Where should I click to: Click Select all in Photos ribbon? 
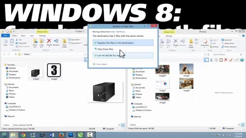[226, 40]
